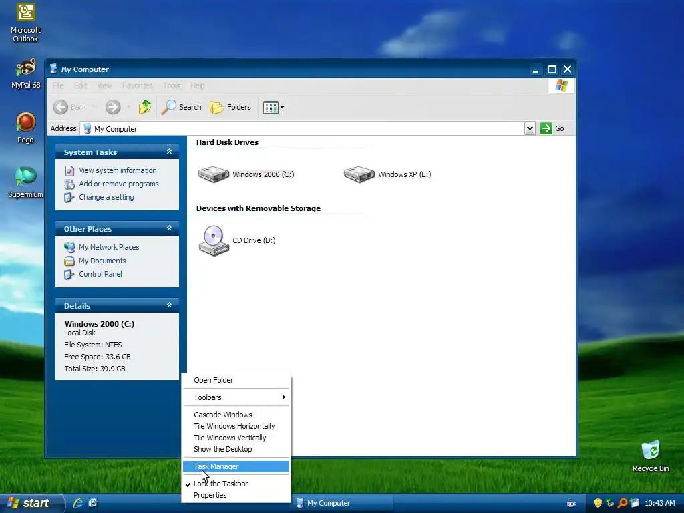
Task: Choose Show the Desktop
Action: coord(236,449)
